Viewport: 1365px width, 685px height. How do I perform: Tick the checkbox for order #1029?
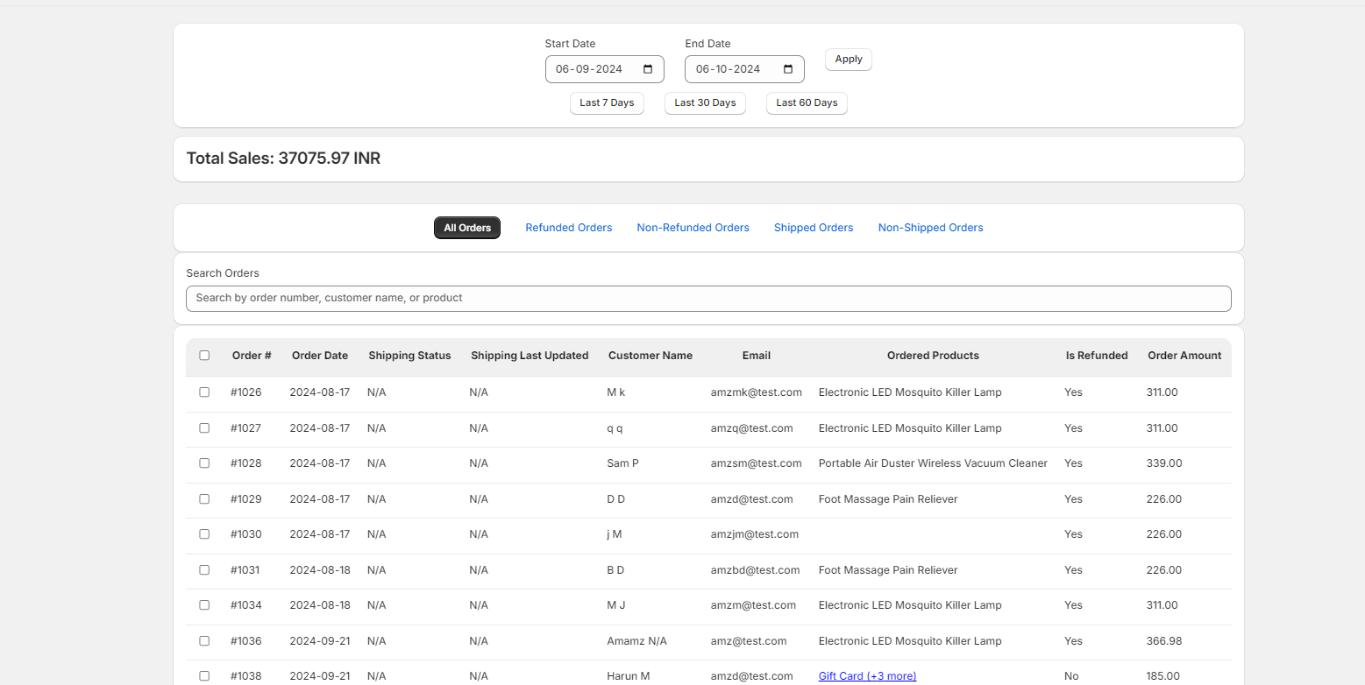[204, 499]
